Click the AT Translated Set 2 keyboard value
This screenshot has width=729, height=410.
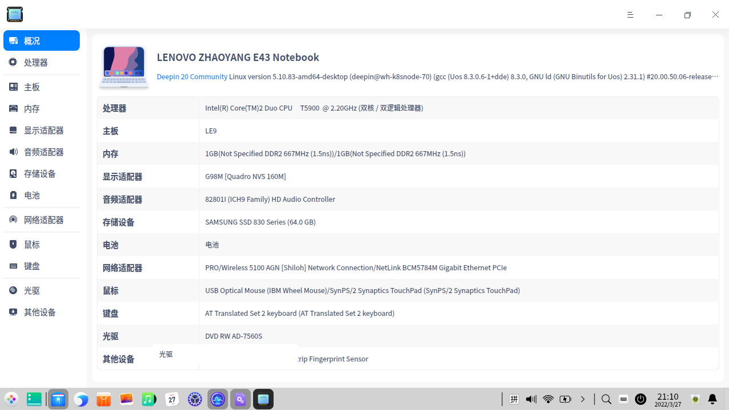pos(300,313)
